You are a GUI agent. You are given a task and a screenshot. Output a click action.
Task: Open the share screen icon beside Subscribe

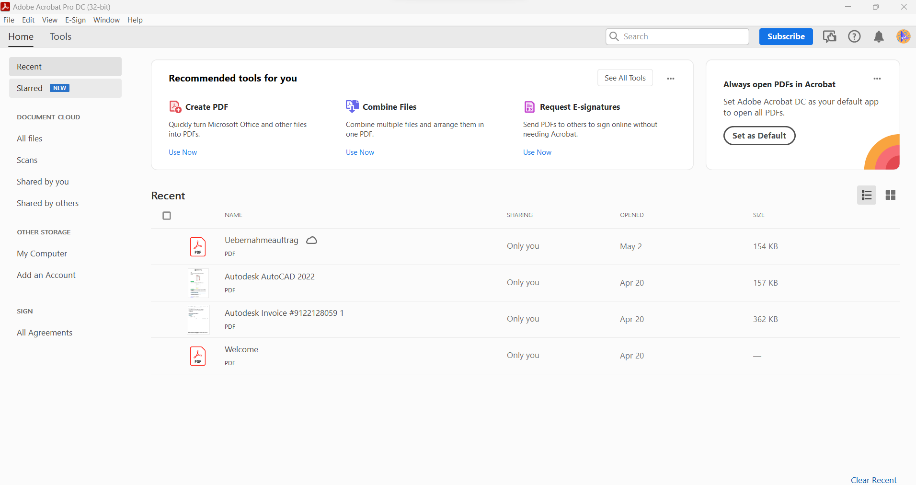[829, 37]
